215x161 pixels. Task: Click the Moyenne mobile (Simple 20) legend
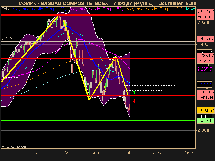(39, 9)
